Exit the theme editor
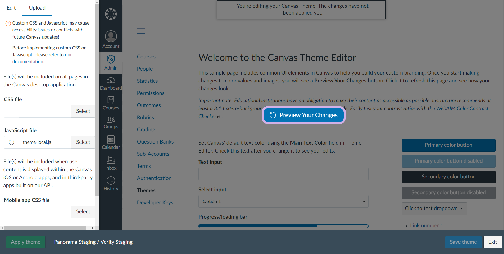 point(493,242)
